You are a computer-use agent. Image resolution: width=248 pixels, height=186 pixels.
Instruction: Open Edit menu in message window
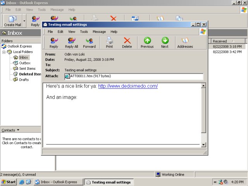tap(60, 32)
